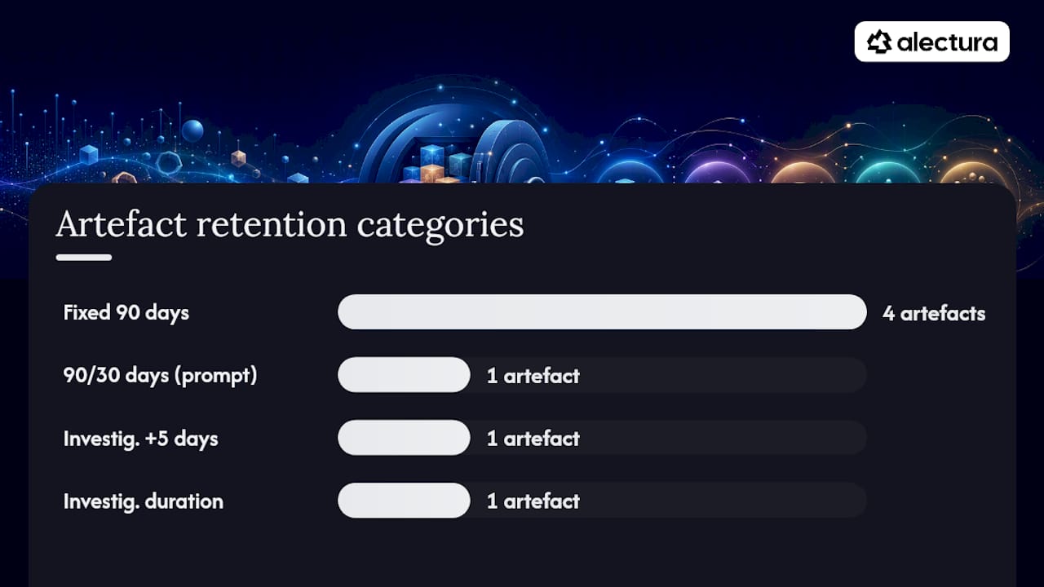Click the 1 artefact text for Investig. duration
The image size is (1044, 587).
[533, 501]
